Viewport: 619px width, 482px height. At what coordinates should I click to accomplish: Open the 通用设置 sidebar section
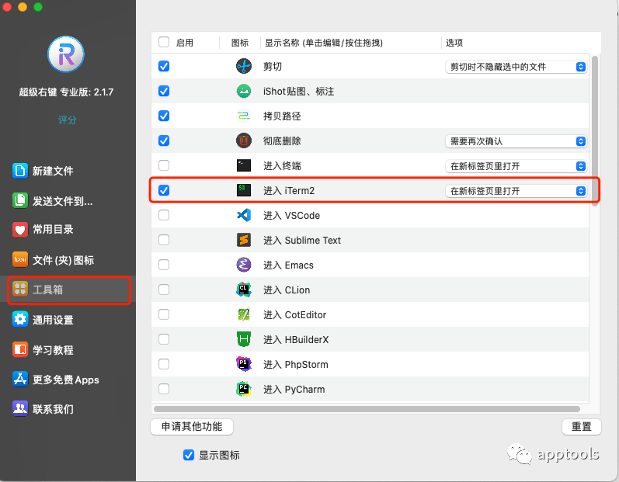(x=53, y=319)
